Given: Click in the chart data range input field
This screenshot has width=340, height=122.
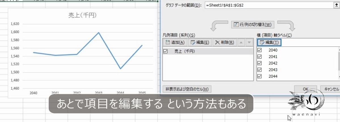Looking at the screenshot, I should tap(269, 5).
